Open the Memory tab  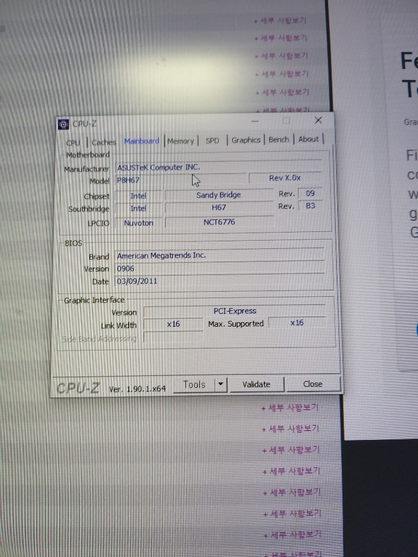pos(181,141)
